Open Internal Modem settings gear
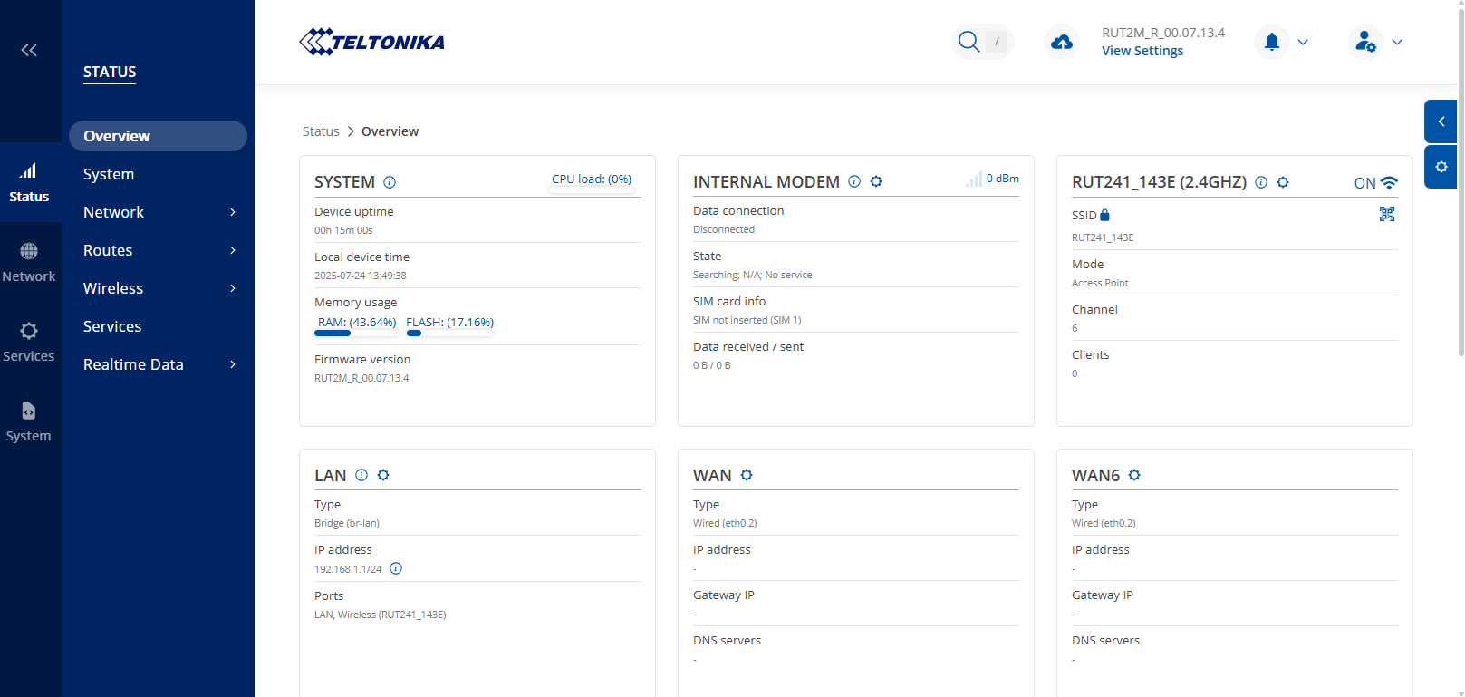Screen dimensions: 1465x697 pos(876,181)
